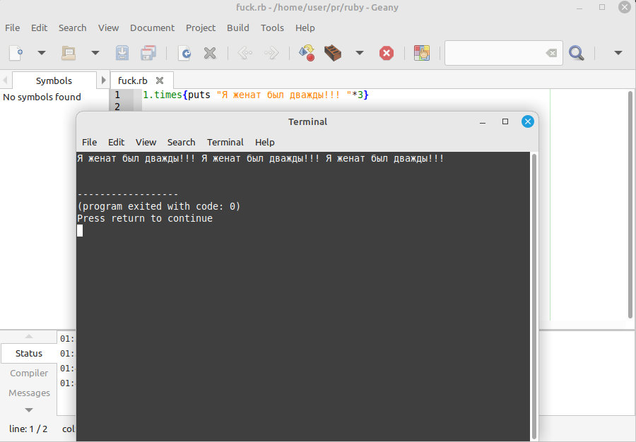Click line number 1 in editor margin
The image size is (636, 442).
117,95
